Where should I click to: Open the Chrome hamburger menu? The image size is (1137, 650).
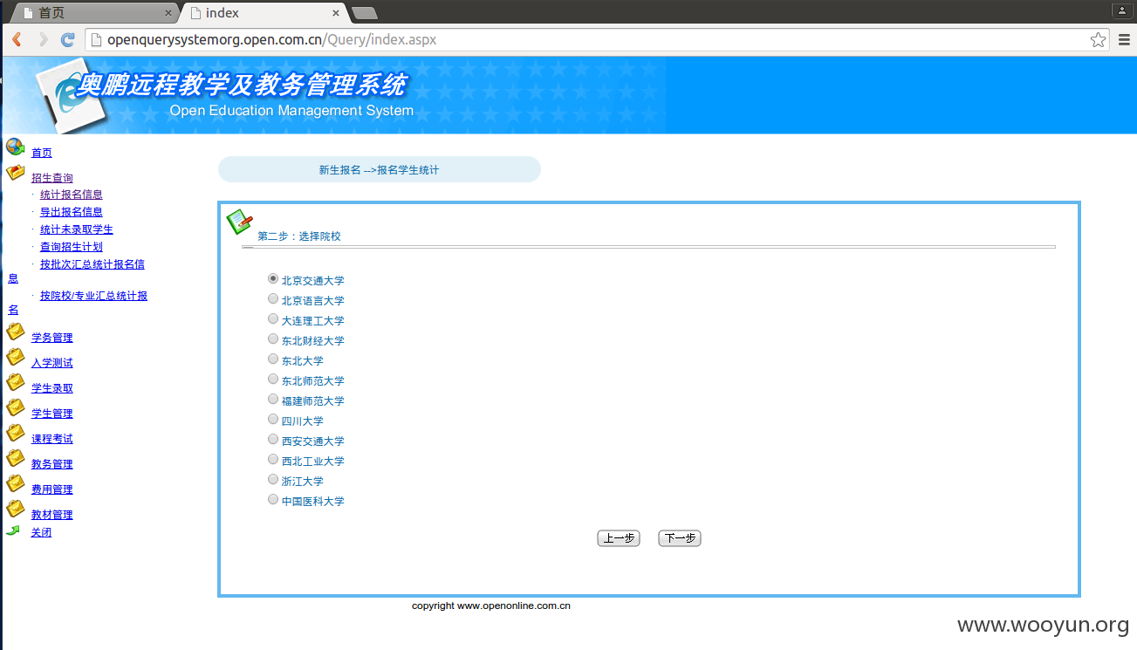1124,39
